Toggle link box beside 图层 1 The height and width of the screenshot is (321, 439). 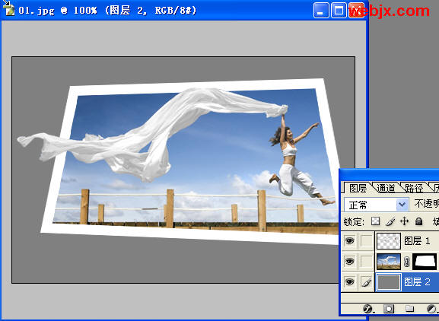(x=366, y=240)
